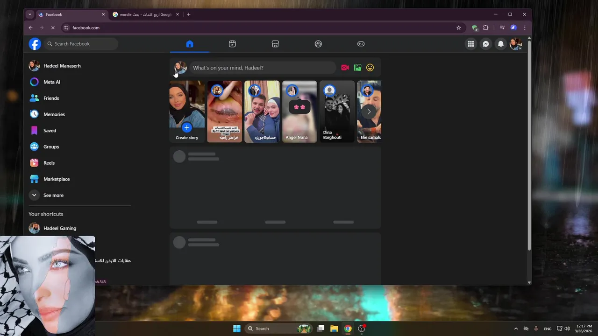598x336 pixels.
Task: Open Chrome from the taskbar
Action: tap(348, 329)
